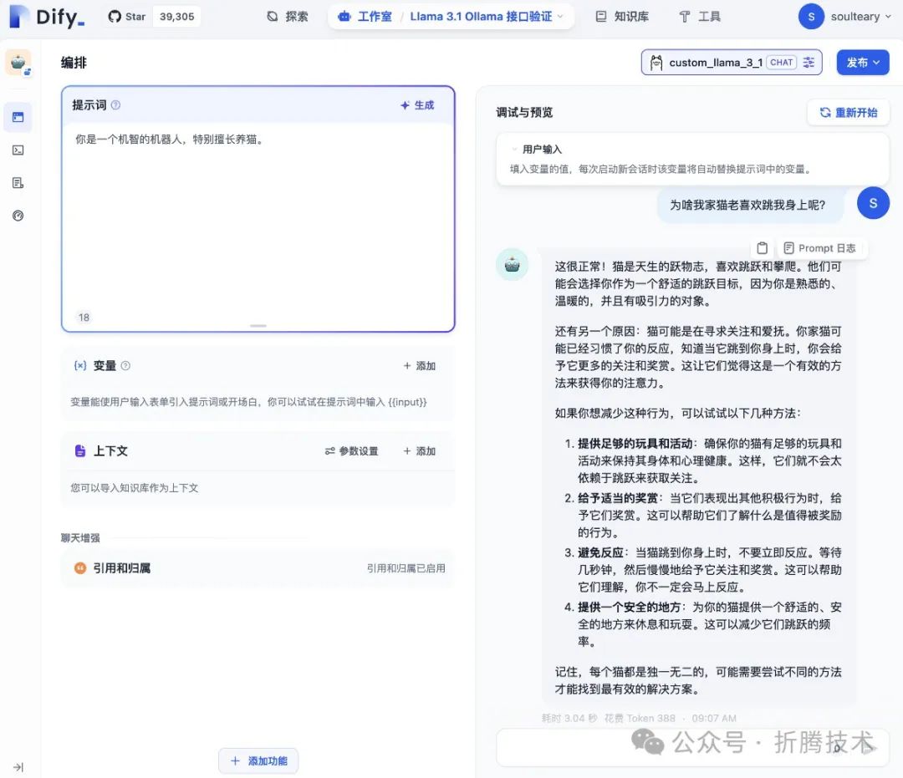Screen dimensions: 903x778
Task: Click the chat message input box
Action: (x=691, y=748)
